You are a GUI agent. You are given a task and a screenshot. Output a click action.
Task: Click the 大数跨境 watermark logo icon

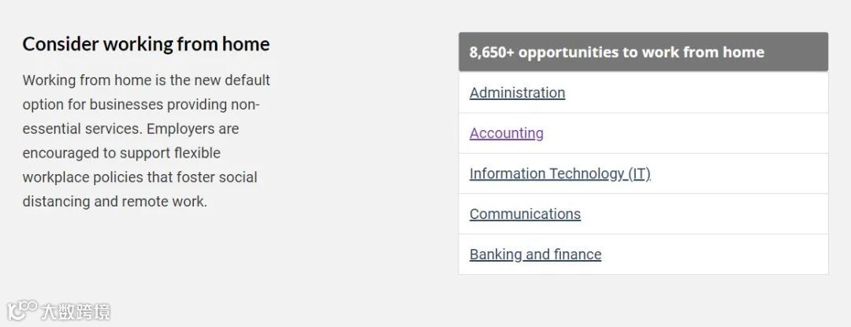point(22,310)
